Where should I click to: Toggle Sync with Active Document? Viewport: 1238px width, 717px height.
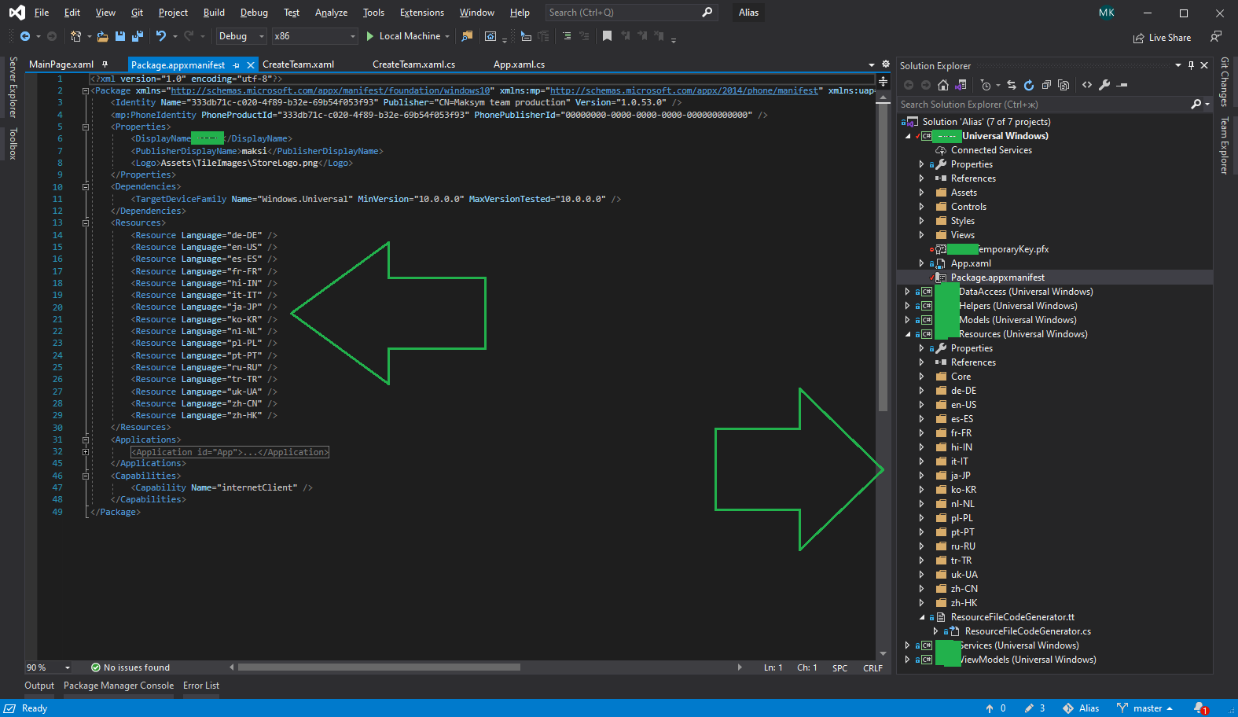[1012, 85]
